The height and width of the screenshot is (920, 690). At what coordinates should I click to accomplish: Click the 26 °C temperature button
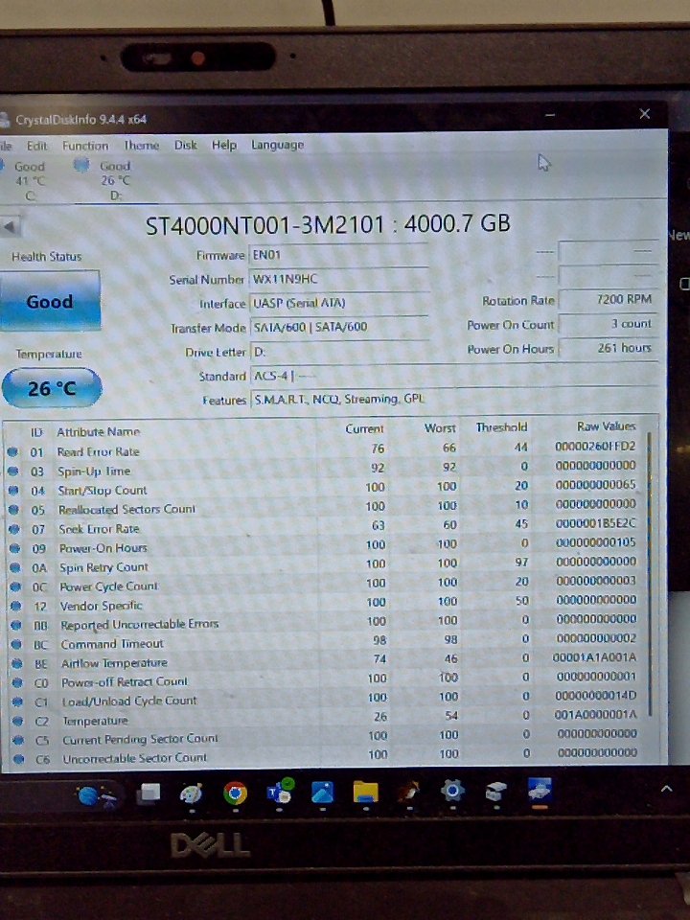(x=52, y=388)
